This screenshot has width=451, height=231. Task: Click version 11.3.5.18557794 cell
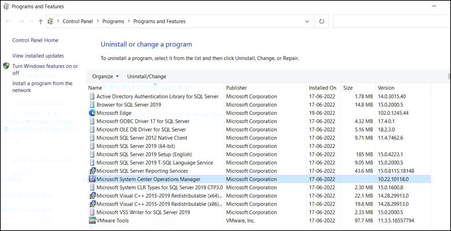click(396, 220)
